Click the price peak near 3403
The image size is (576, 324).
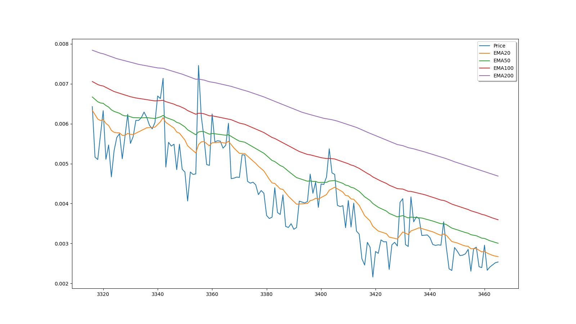329,149
